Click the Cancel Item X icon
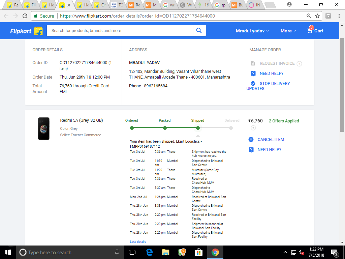Viewport: 345px width, 259px height. 251,140
